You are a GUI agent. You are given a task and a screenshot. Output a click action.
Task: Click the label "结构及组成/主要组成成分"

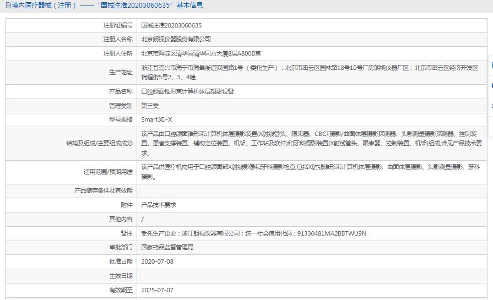99,143
